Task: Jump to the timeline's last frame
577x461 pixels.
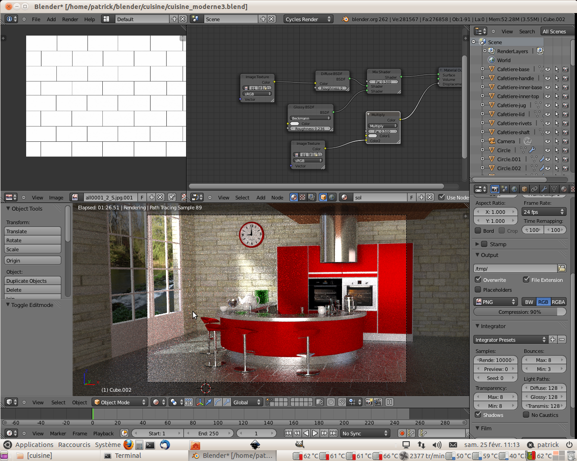Action: click(x=333, y=433)
